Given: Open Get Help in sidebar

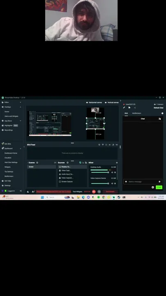Looking at the screenshot, I should 7,181.
